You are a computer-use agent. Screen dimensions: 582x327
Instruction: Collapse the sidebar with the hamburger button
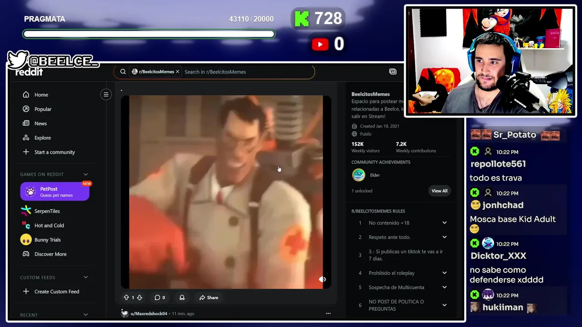[x=106, y=94]
